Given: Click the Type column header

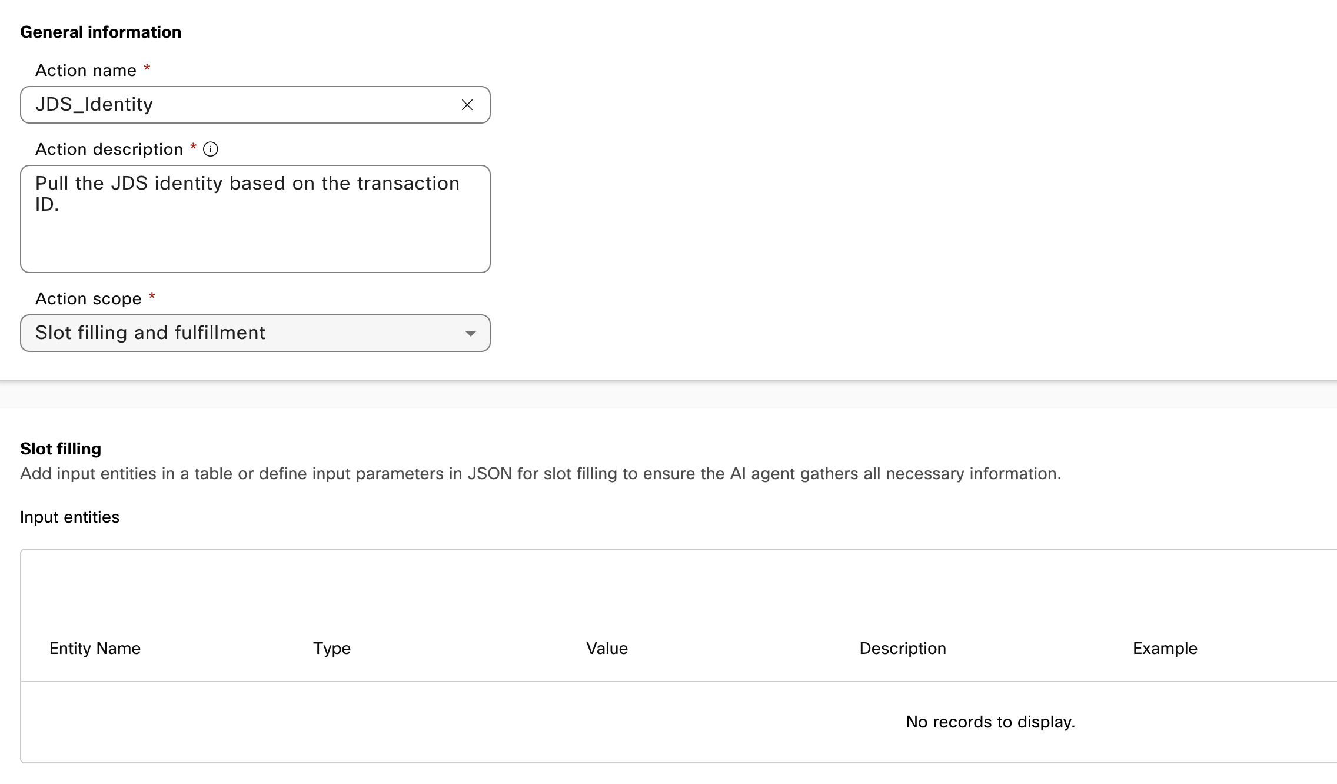Looking at the screenshot, I should tap(332, 649).
